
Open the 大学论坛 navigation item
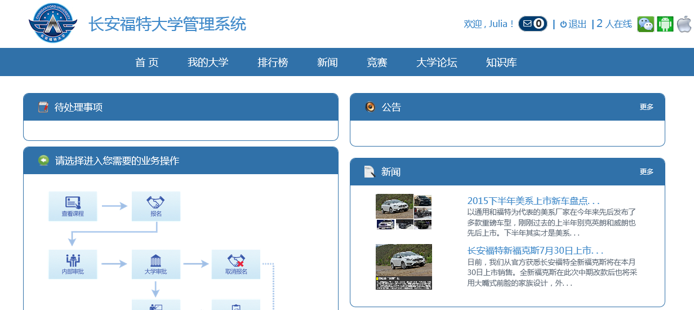(x=437, y=63)
